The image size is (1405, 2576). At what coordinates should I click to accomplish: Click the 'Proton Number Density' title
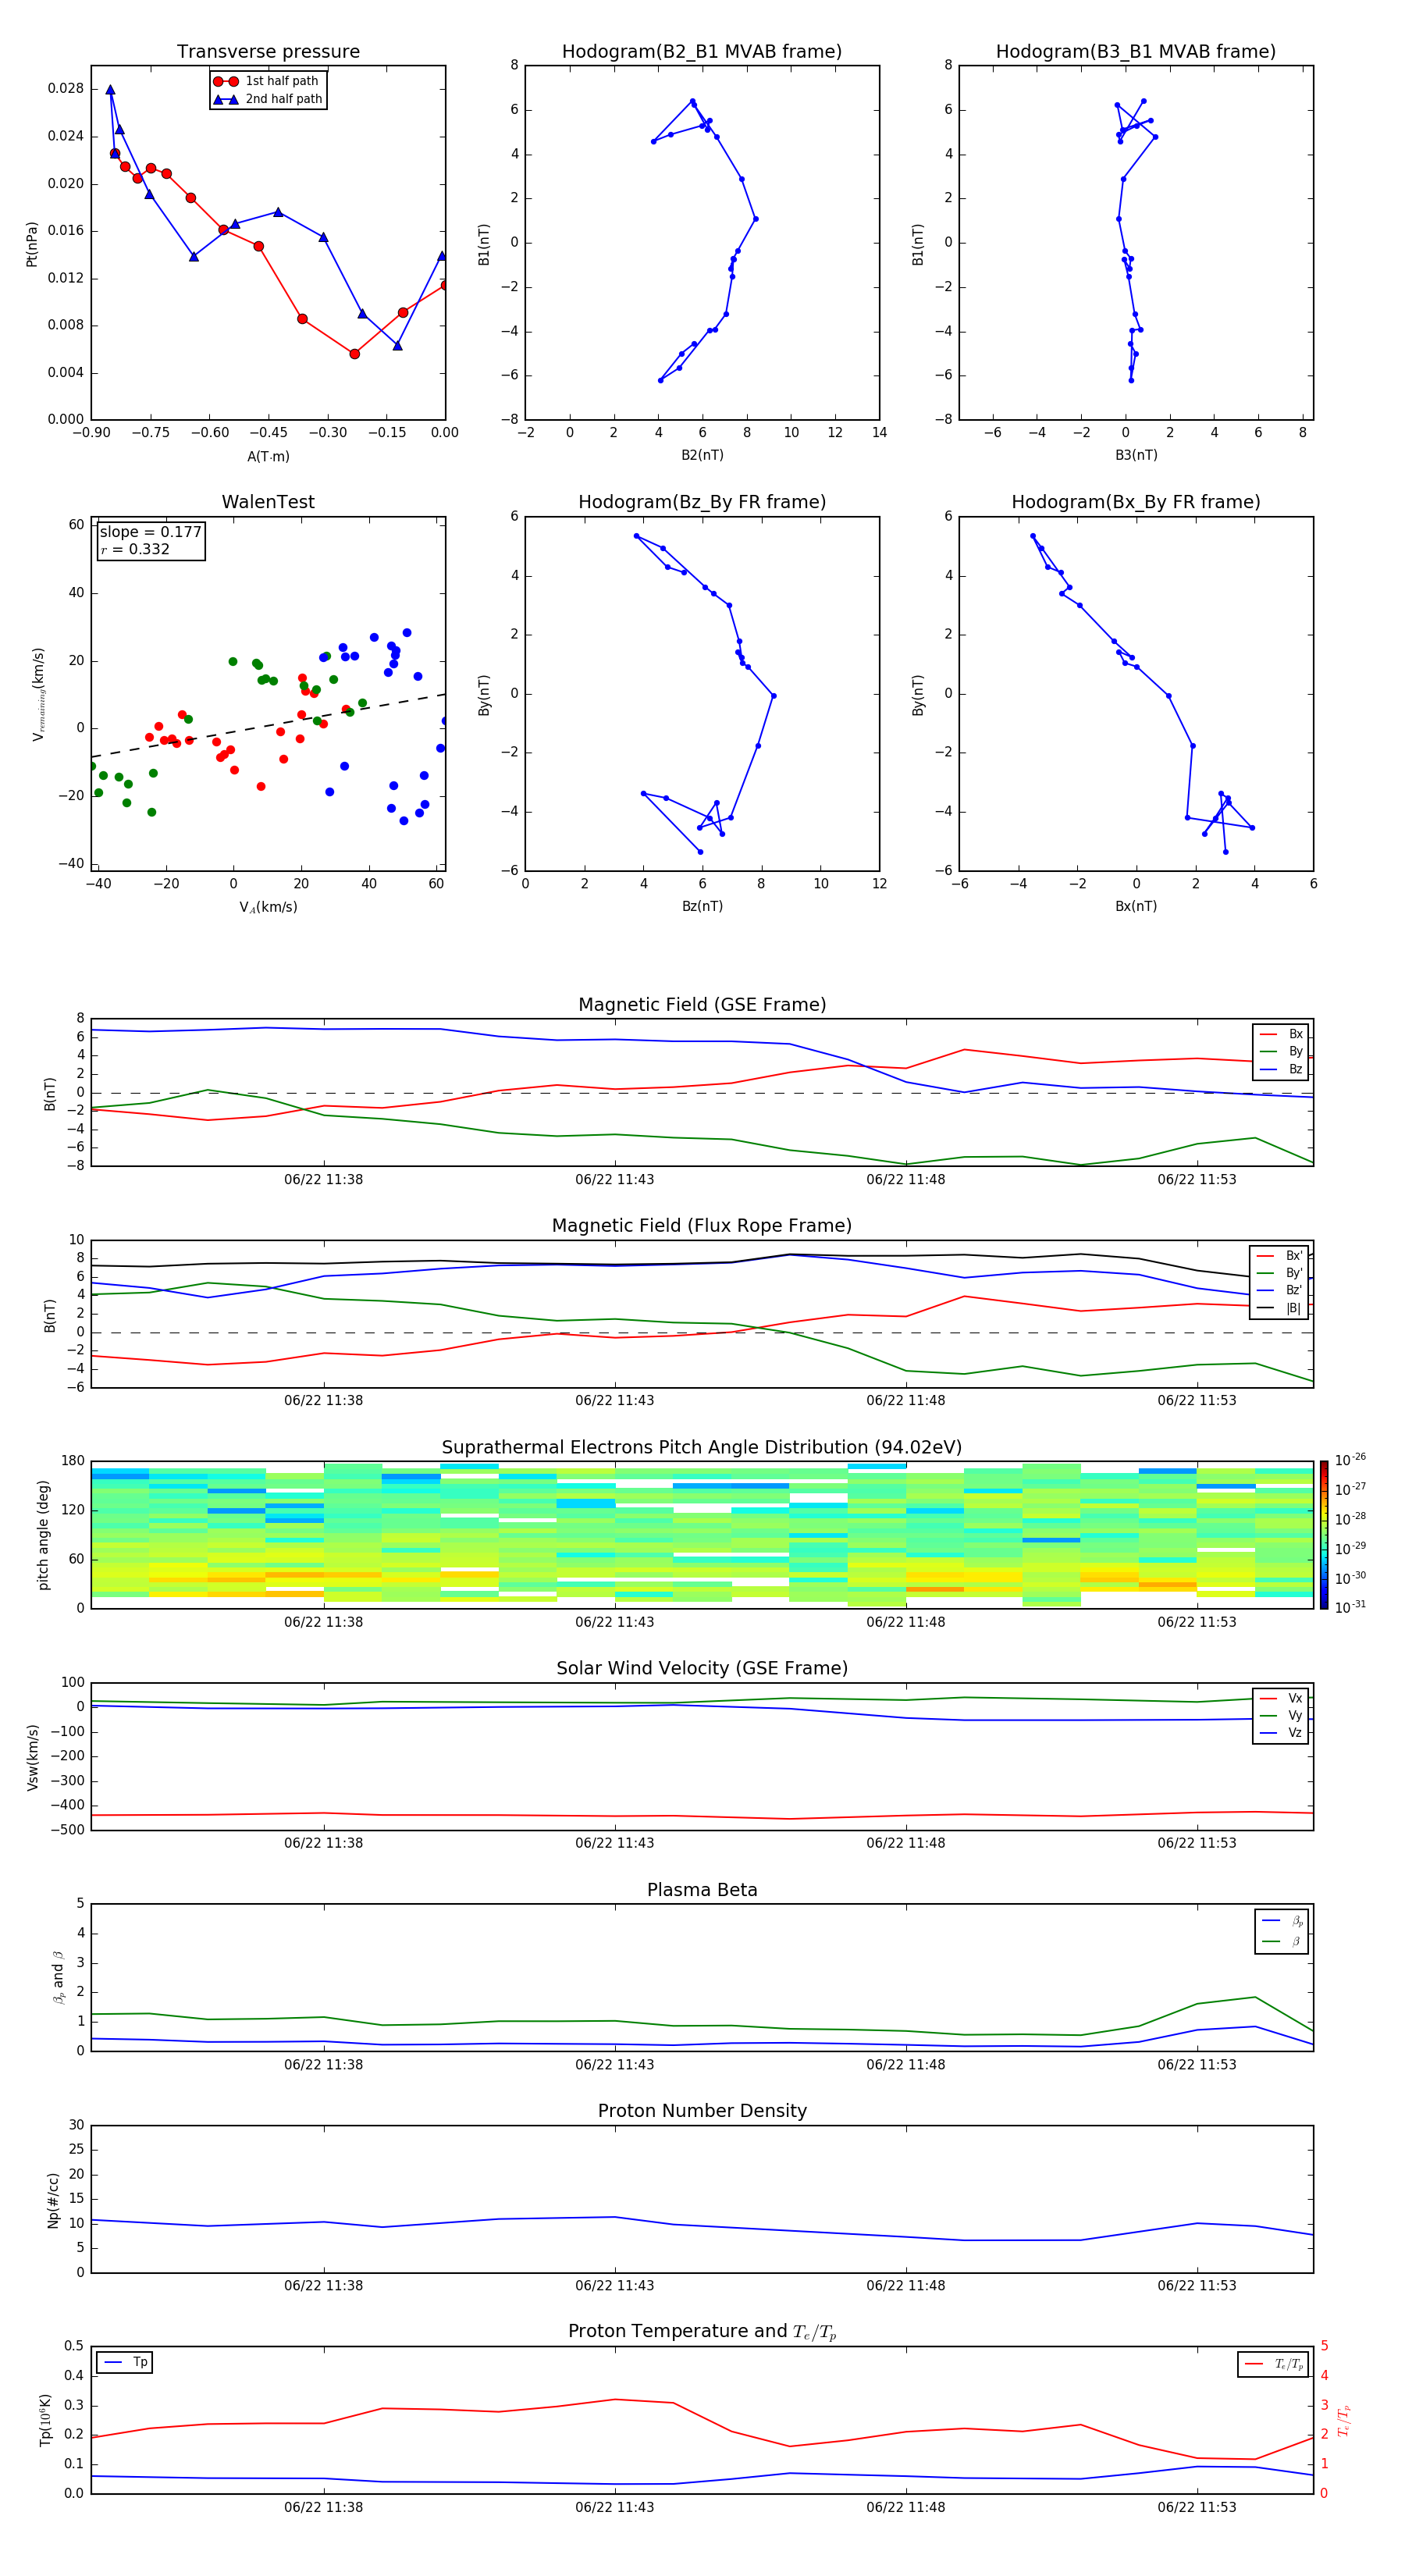coord(702,2111)
